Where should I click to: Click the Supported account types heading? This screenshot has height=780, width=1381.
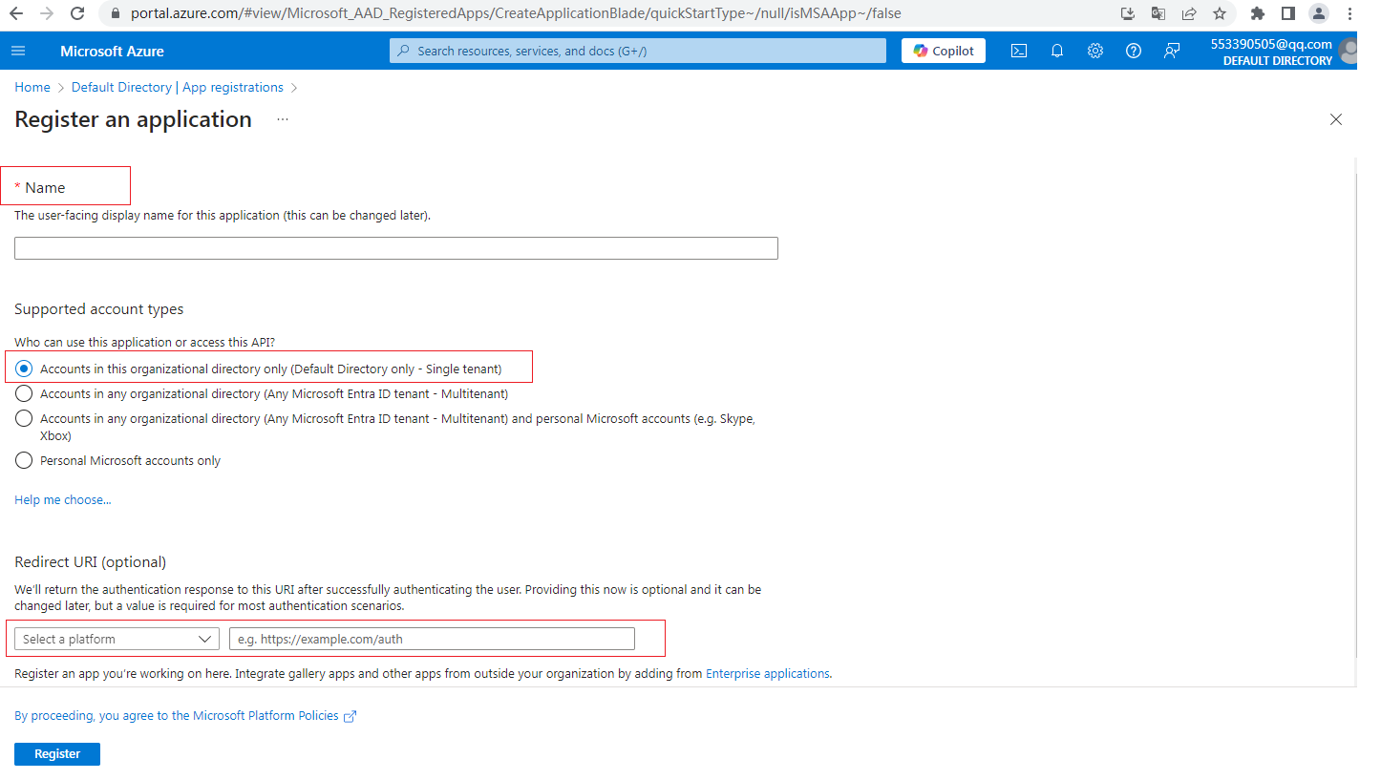(x=99, y=309)
